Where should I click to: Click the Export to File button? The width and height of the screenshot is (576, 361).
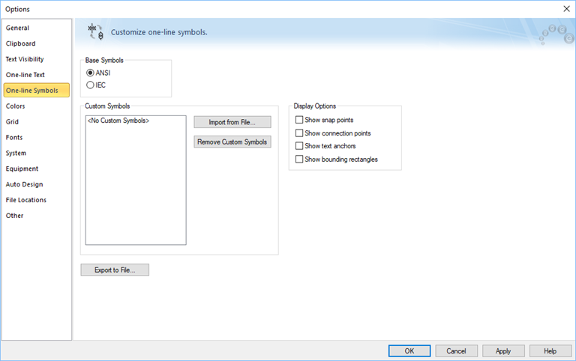pos(115,270)
